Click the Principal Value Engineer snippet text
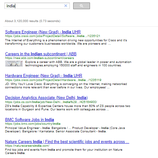This screenshot has height=158, width=158. pyautogui.click(x=65, y=130)
